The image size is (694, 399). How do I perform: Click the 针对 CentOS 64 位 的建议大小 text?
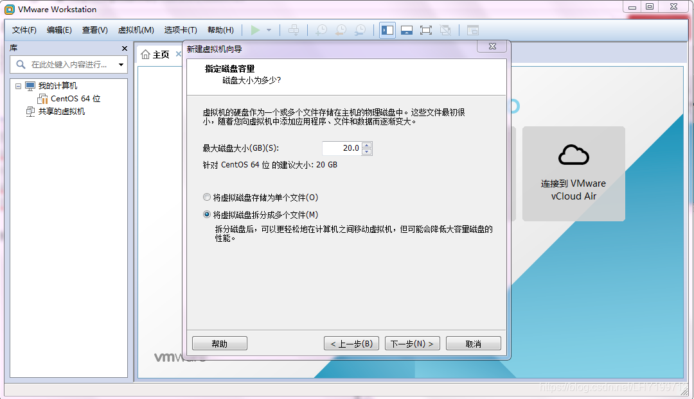pos(270,165)
